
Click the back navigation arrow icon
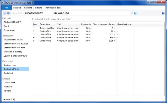coord(4,13)
